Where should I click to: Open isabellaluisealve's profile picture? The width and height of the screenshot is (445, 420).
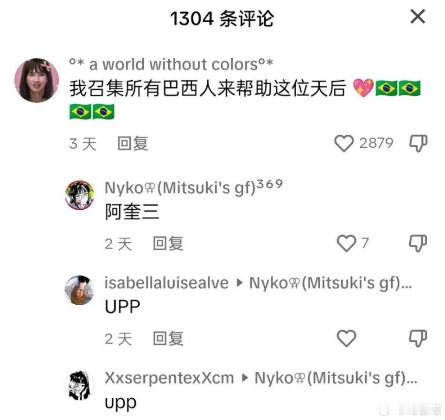coord(80,290)
